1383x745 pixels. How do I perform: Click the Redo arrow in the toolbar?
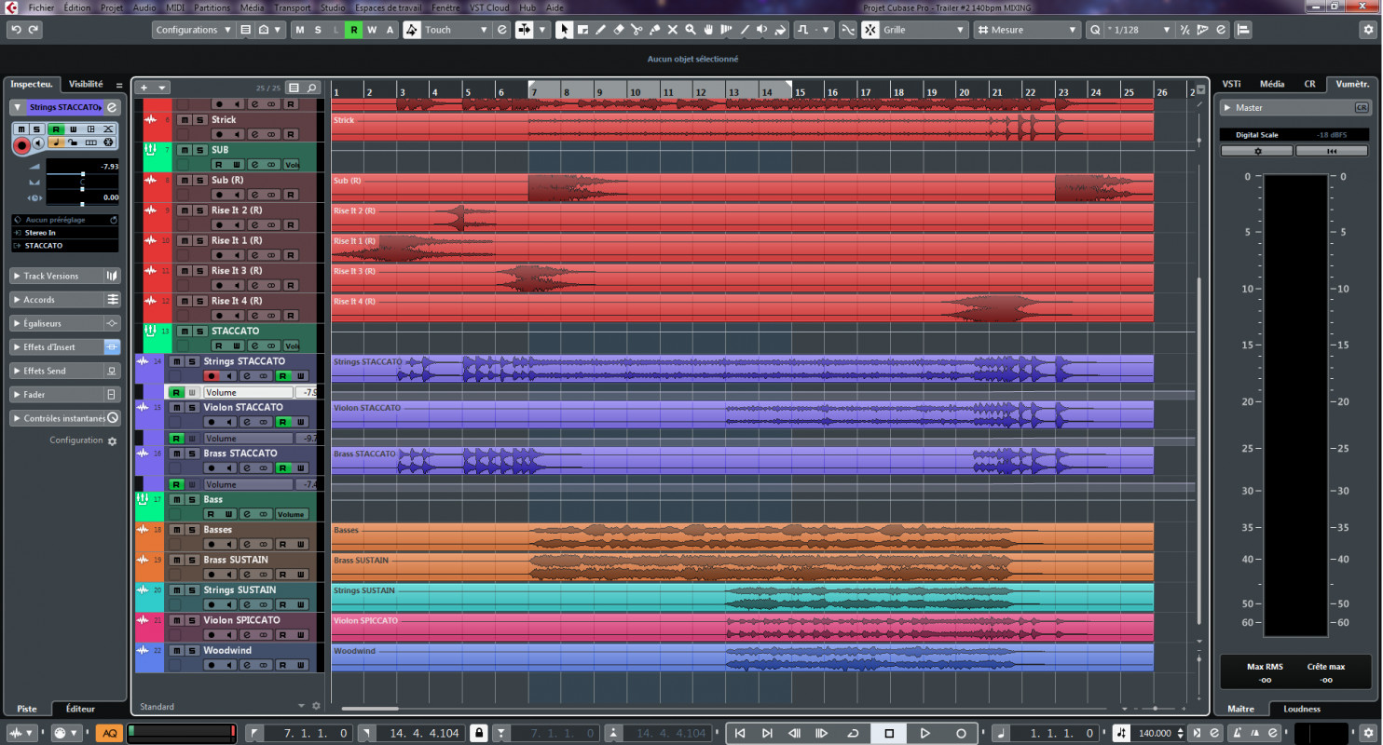(34, 30)
